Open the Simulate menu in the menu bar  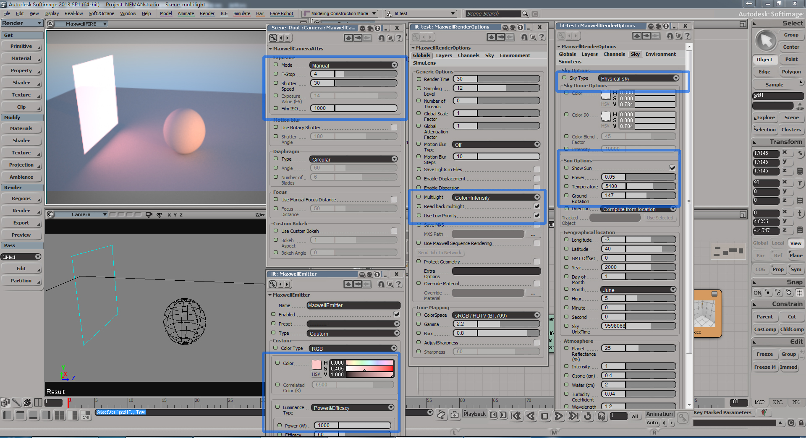click(242, 14)
